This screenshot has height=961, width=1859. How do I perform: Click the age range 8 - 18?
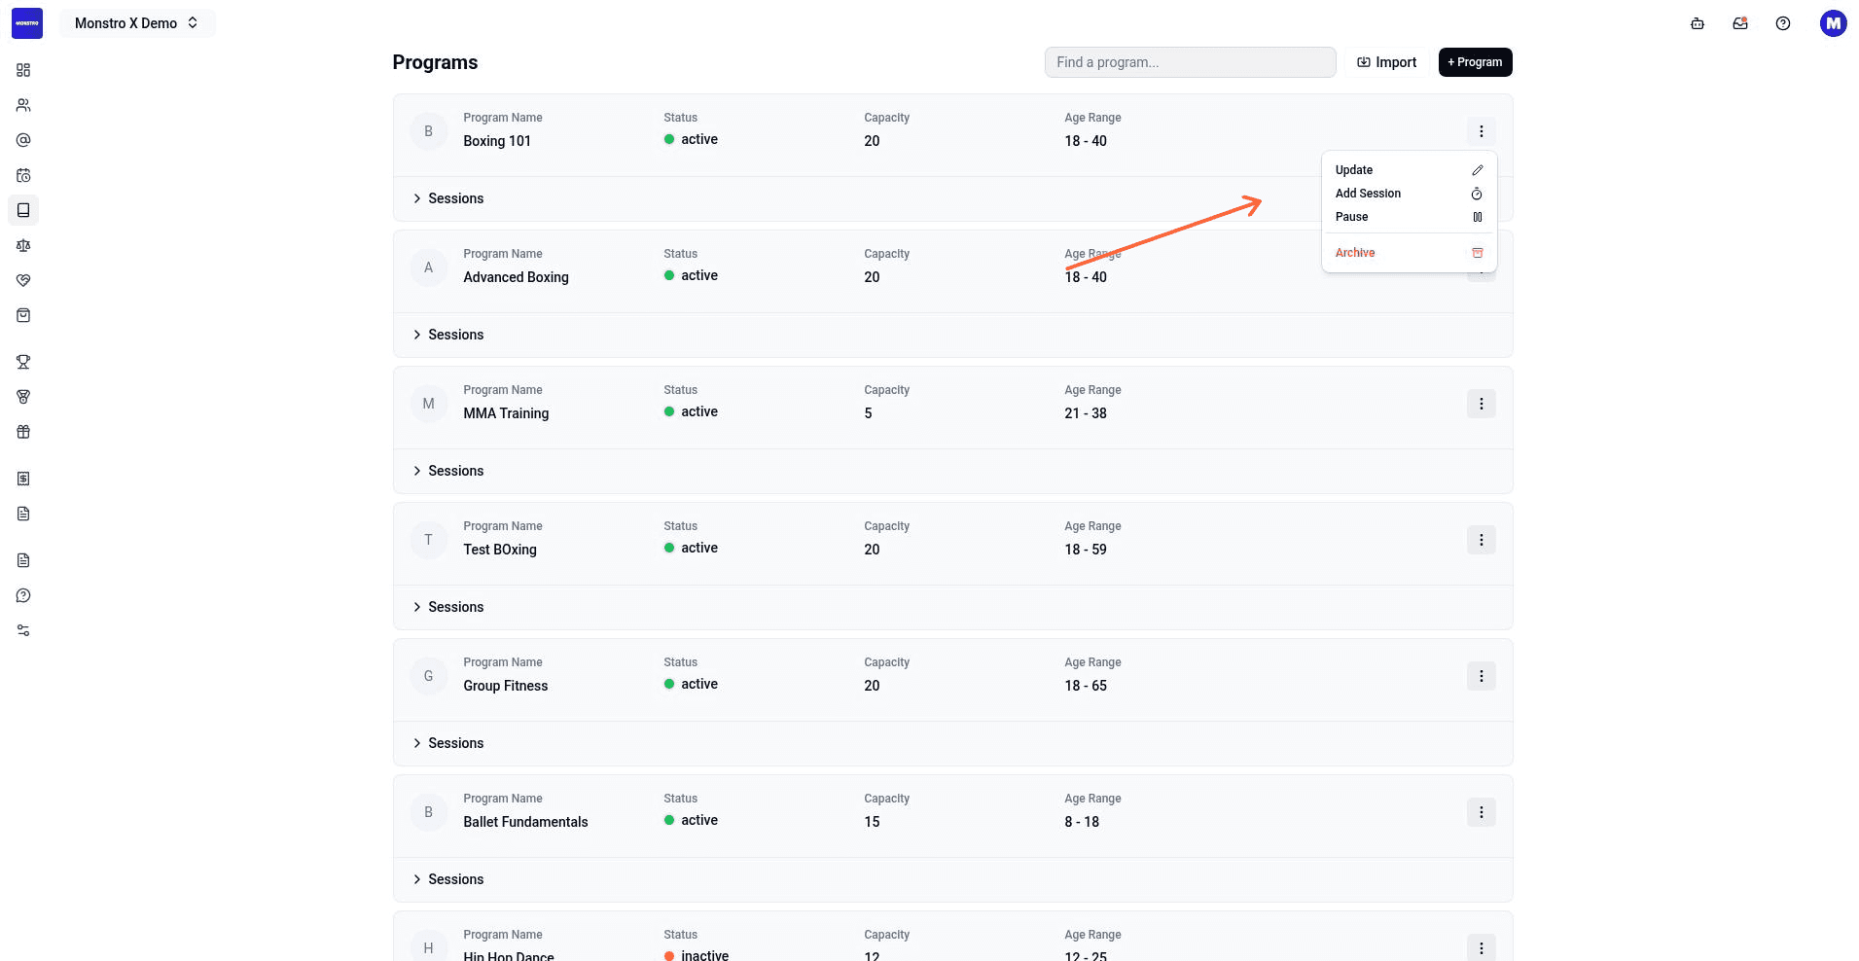(1082, 822)
